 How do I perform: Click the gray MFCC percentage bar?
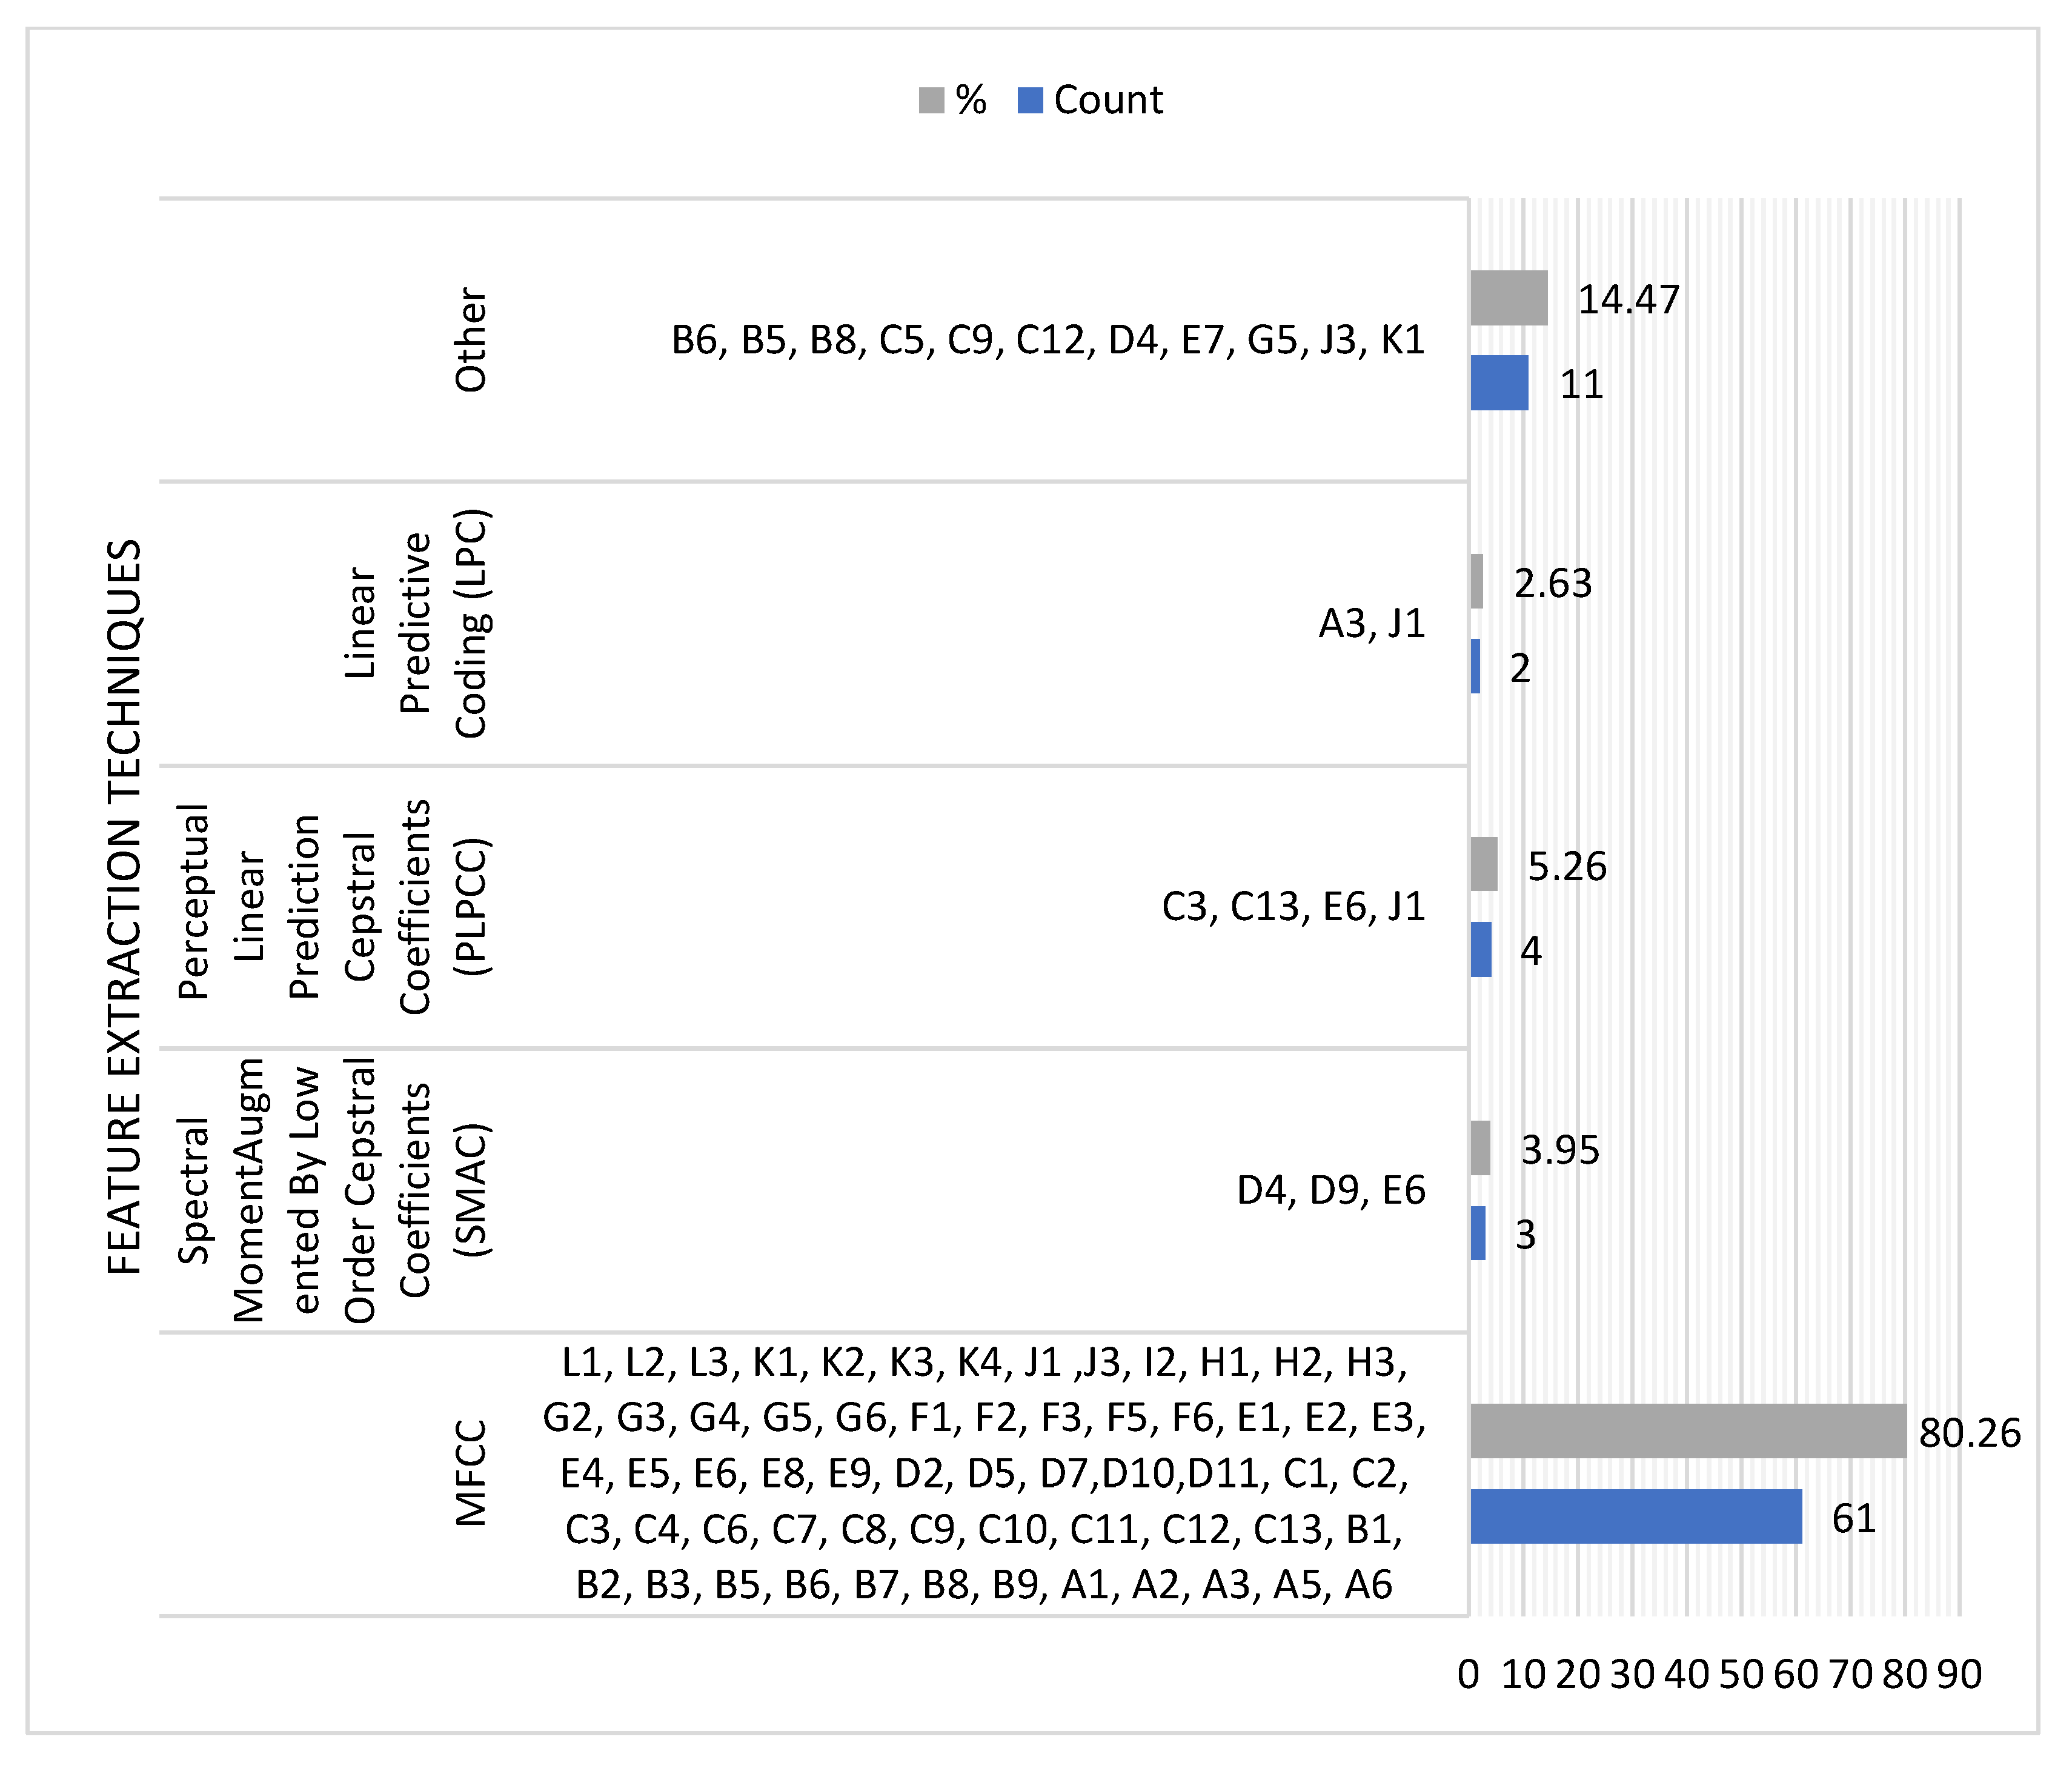coord(1688,1431)
